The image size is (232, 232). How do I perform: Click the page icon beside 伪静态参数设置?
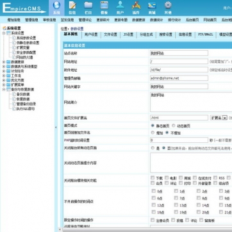click(x=14, y=43)
